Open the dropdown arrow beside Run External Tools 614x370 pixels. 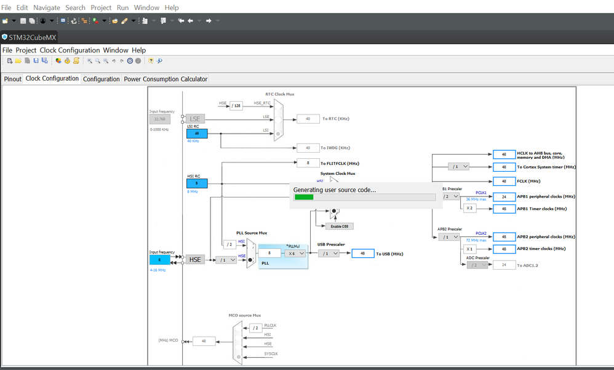104,21
